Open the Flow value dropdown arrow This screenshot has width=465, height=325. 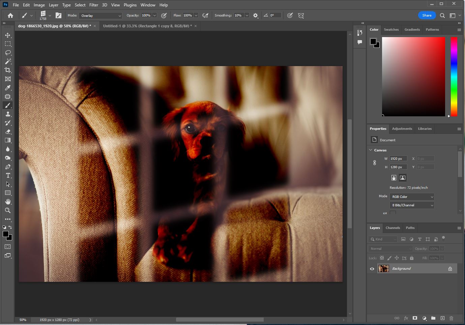point(196,16)
